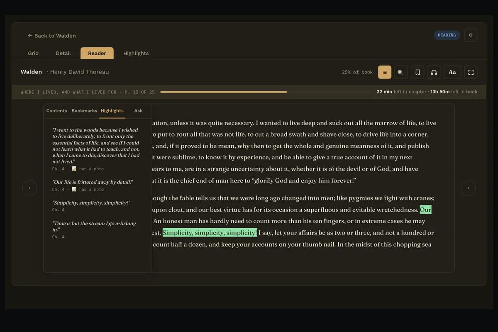This screenshot has height=332, width=498.
Task: Switch to the Grid tab
Action: tap(33, 53)
